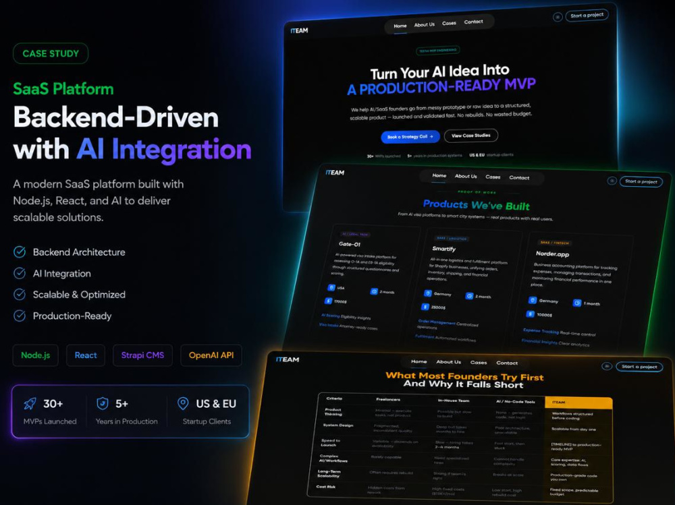
Task: Click the OpenAI API tech tag
Action: [x=211, y=355]
